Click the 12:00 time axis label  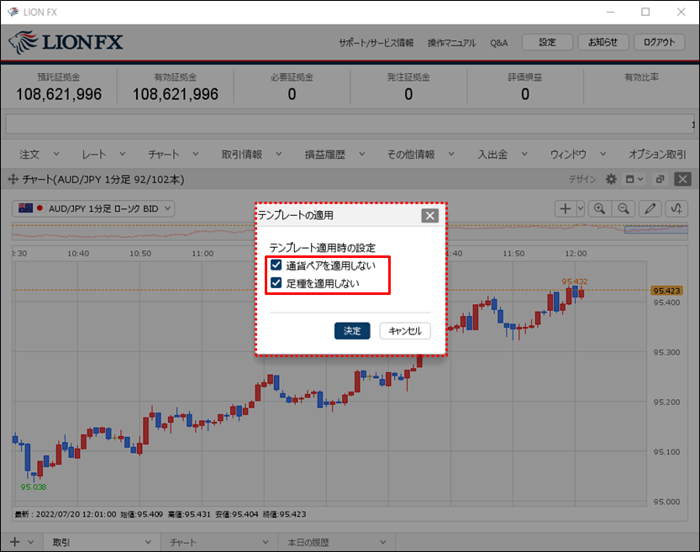(x=576, y=254)
